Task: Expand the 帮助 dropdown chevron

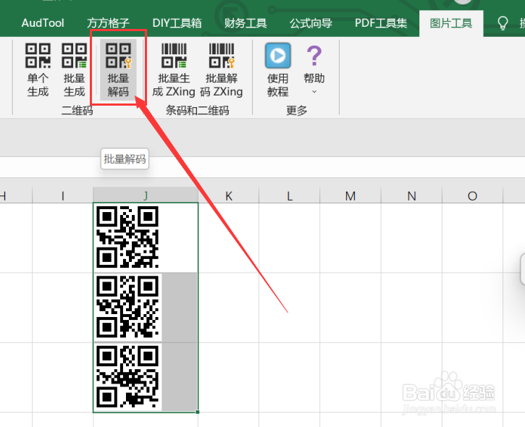Action: click(x=314, y=91)
